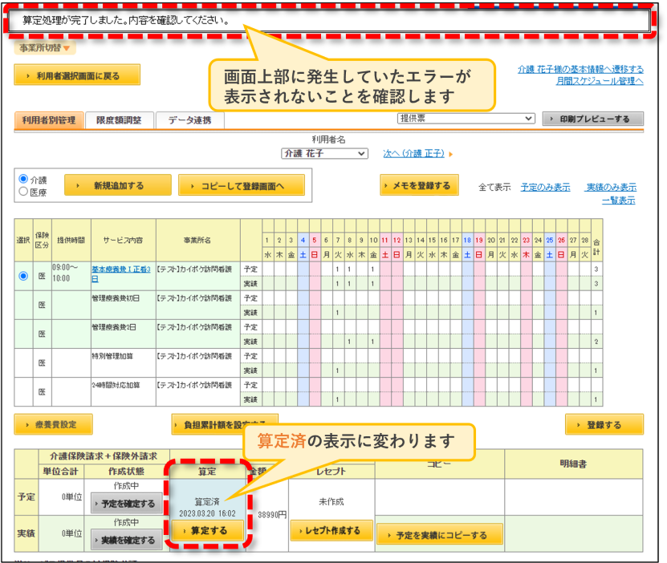The height and width of the screenshot is (563, 667).
Task: Click the 印刷プレビューする button
Action: (593, 119)
